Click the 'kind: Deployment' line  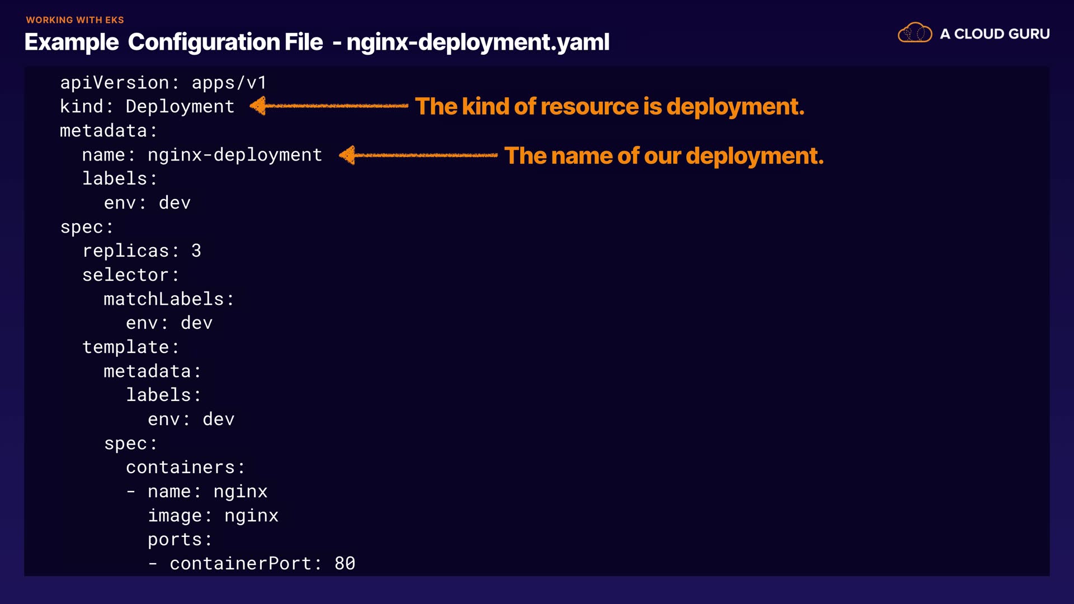click(x=147, y=107)
